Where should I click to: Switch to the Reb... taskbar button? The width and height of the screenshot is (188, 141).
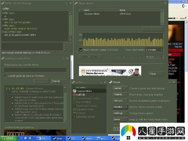pyautogui.click(x=43, y=139)
